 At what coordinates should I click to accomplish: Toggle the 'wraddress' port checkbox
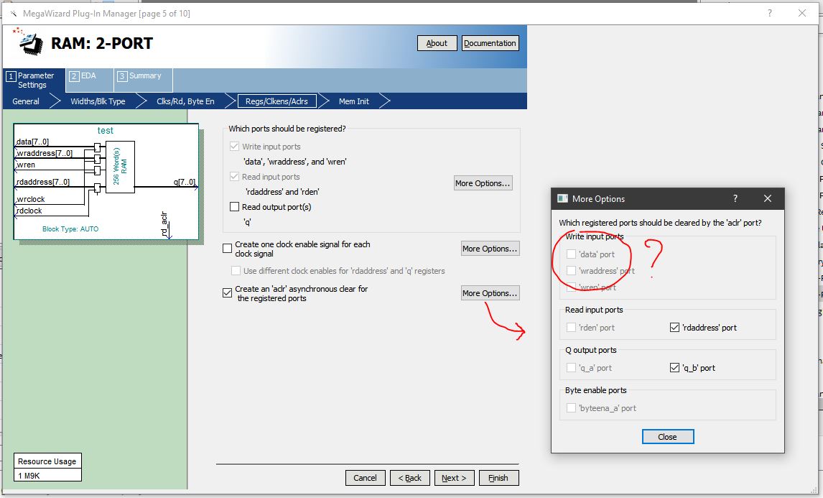pos(571,271)
